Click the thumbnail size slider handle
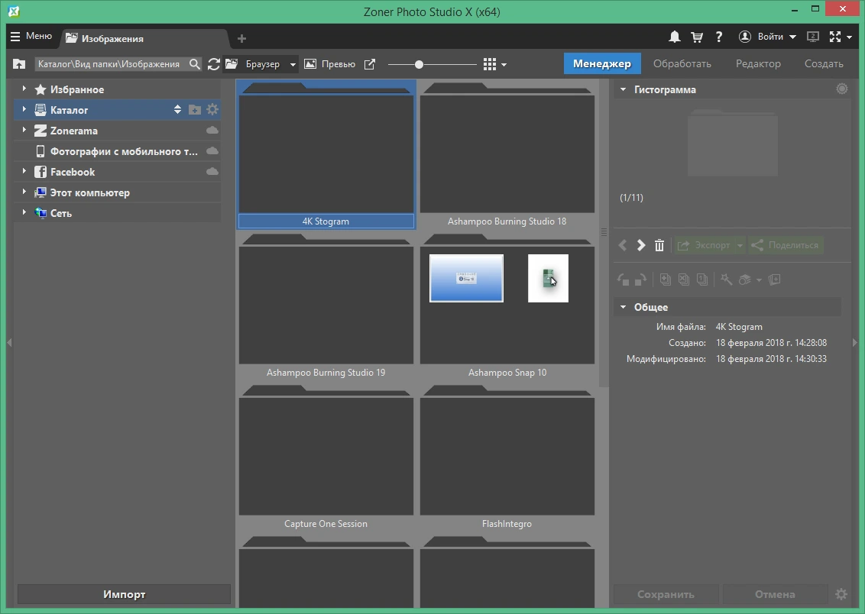The height and width of the screenshot is (614, 865). [x=419, y=64]
